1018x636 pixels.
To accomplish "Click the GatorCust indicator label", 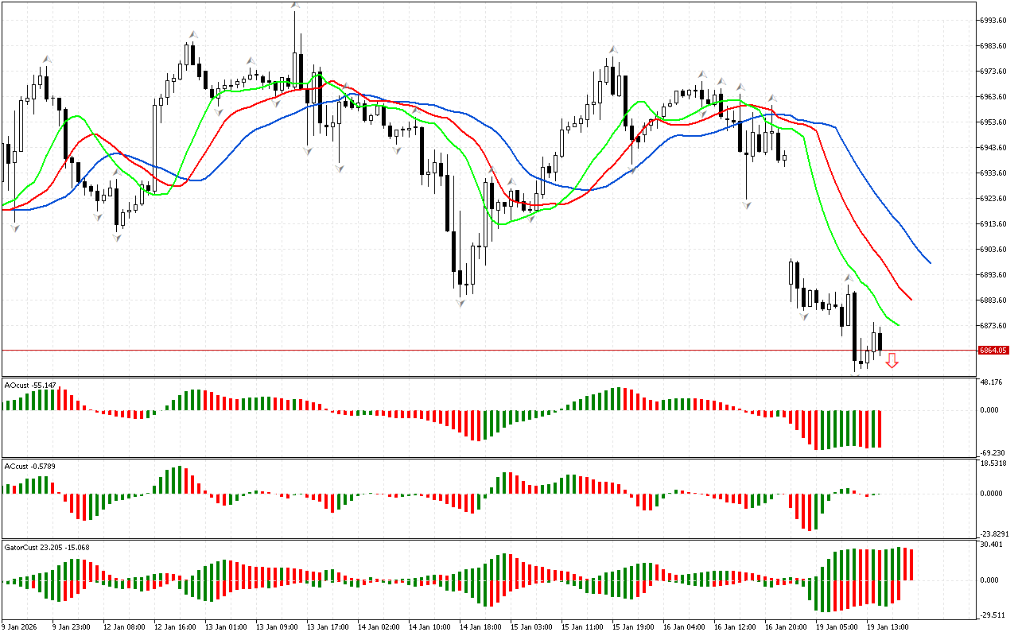I will pyautogui.click(x=46, y=547).
